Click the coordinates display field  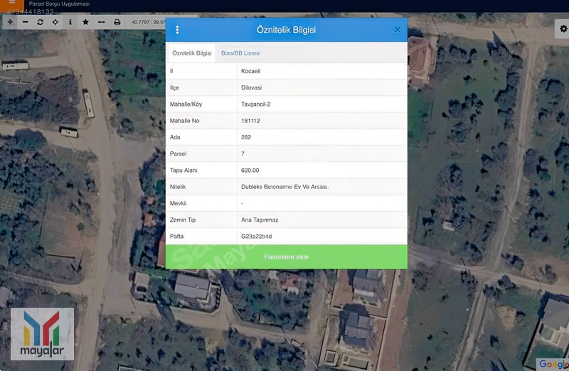tap(147, 22)
